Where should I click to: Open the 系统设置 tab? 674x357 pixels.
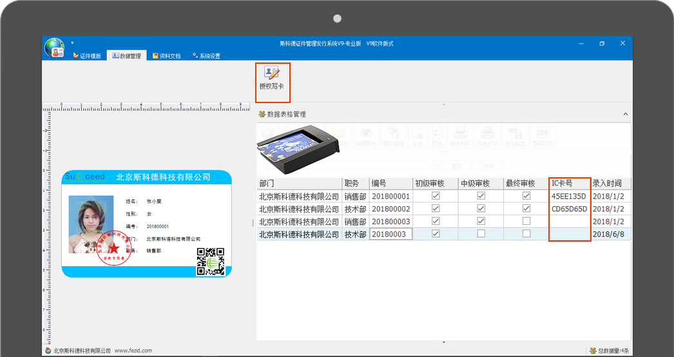(x=206, y=56)
